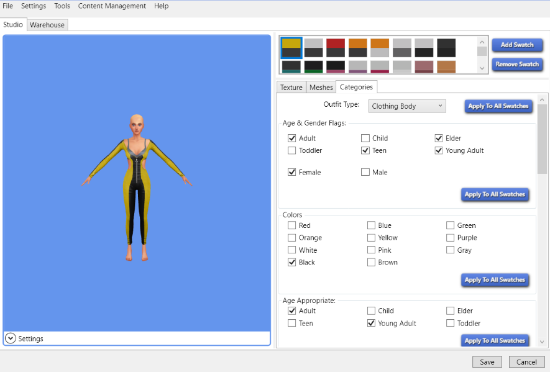This screenshot has height=372, width=550.
Task: Check the Red color checkbox
Action: (292, 225)
